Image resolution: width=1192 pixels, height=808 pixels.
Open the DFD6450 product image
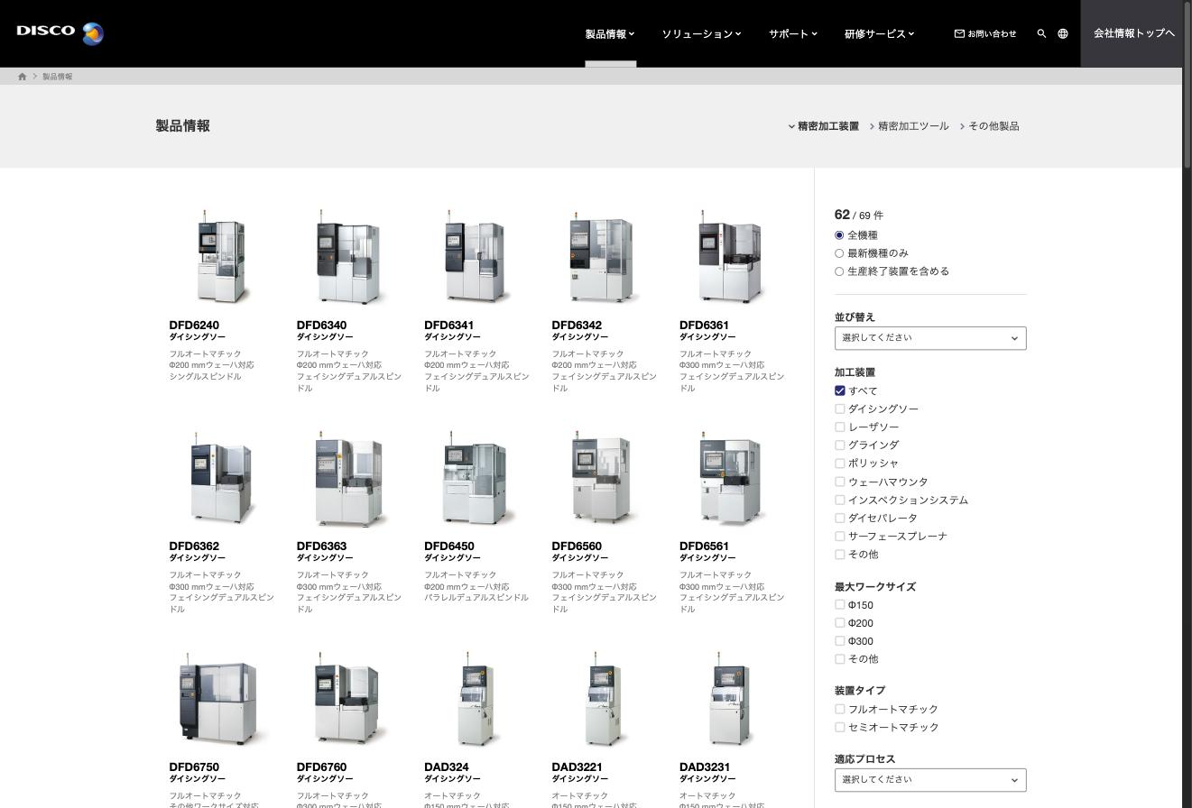click(x=476, y=478)
